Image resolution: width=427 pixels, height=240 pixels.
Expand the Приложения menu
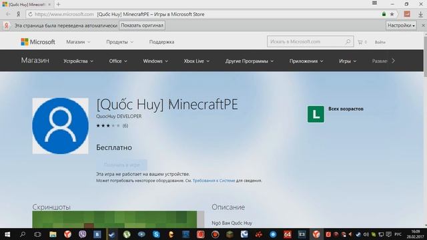(306, 61)
